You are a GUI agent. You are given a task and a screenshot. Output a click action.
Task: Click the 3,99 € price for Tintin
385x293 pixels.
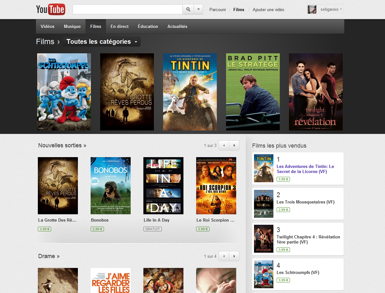click(x=283, y=179)
